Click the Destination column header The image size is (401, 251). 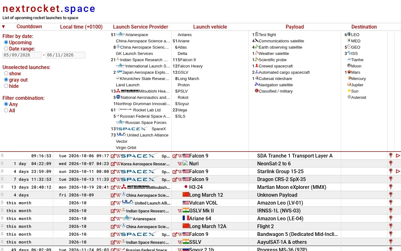[x=364, y=27]
